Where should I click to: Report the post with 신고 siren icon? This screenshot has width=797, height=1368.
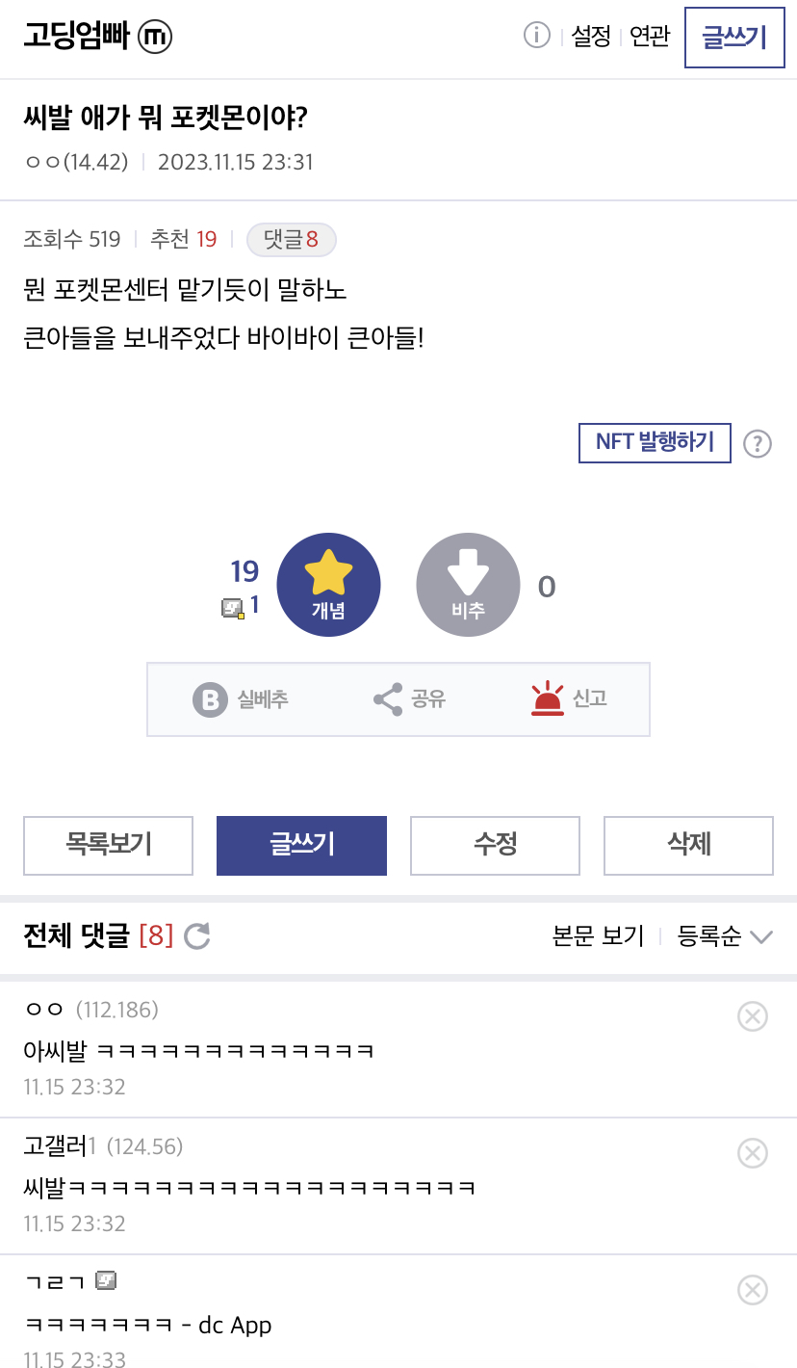(547, 699)
